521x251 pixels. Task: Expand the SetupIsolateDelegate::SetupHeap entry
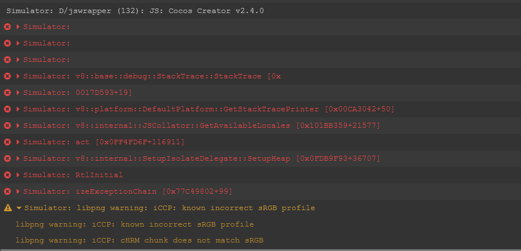[x=18, y=158]
